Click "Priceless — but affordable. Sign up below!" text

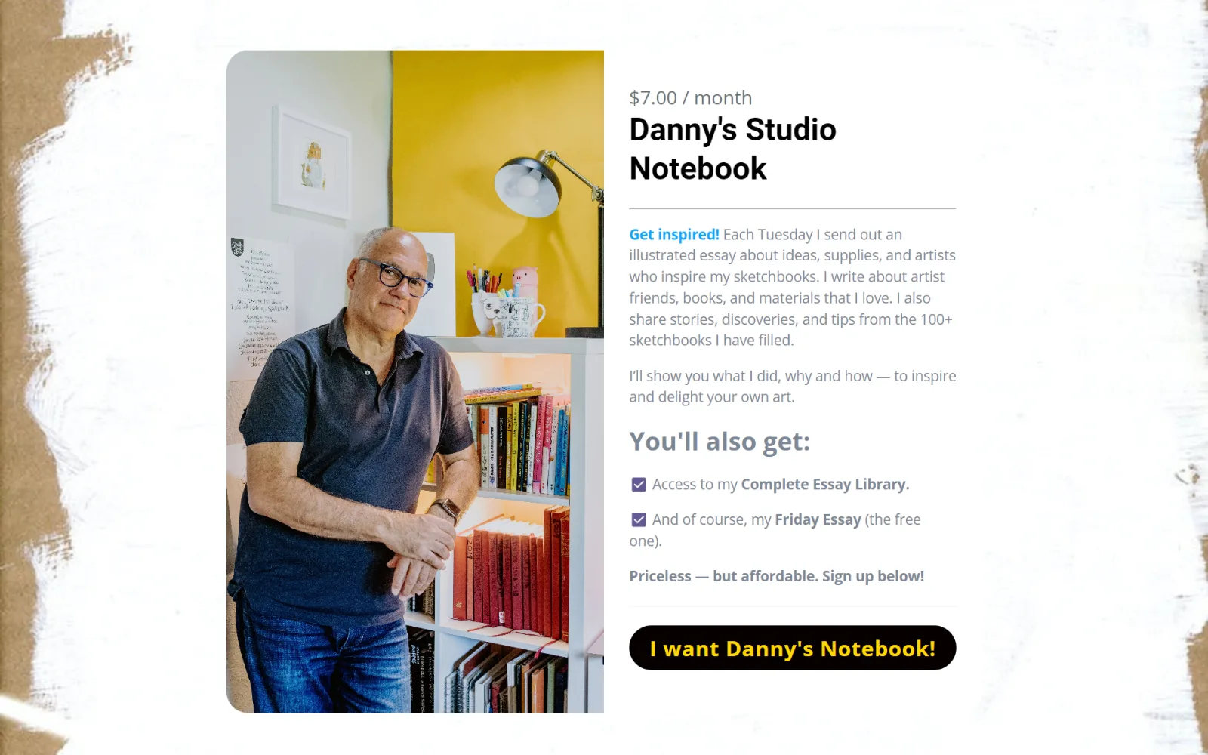(776, 576)
